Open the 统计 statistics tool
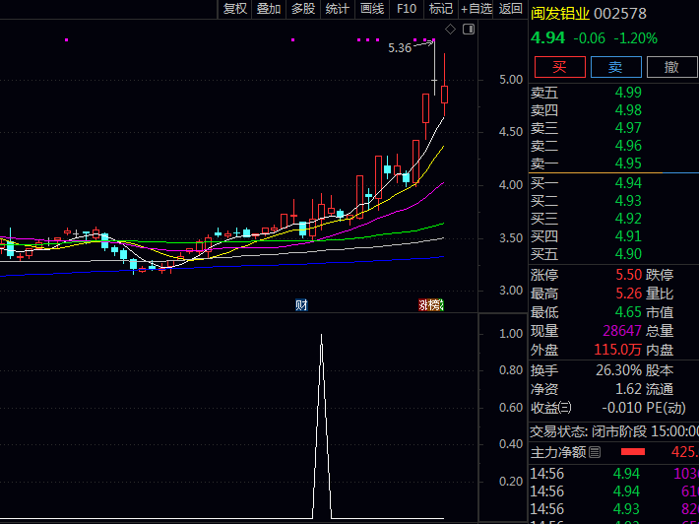This screenshot has height=524, width=699. (x=338, y=9)
